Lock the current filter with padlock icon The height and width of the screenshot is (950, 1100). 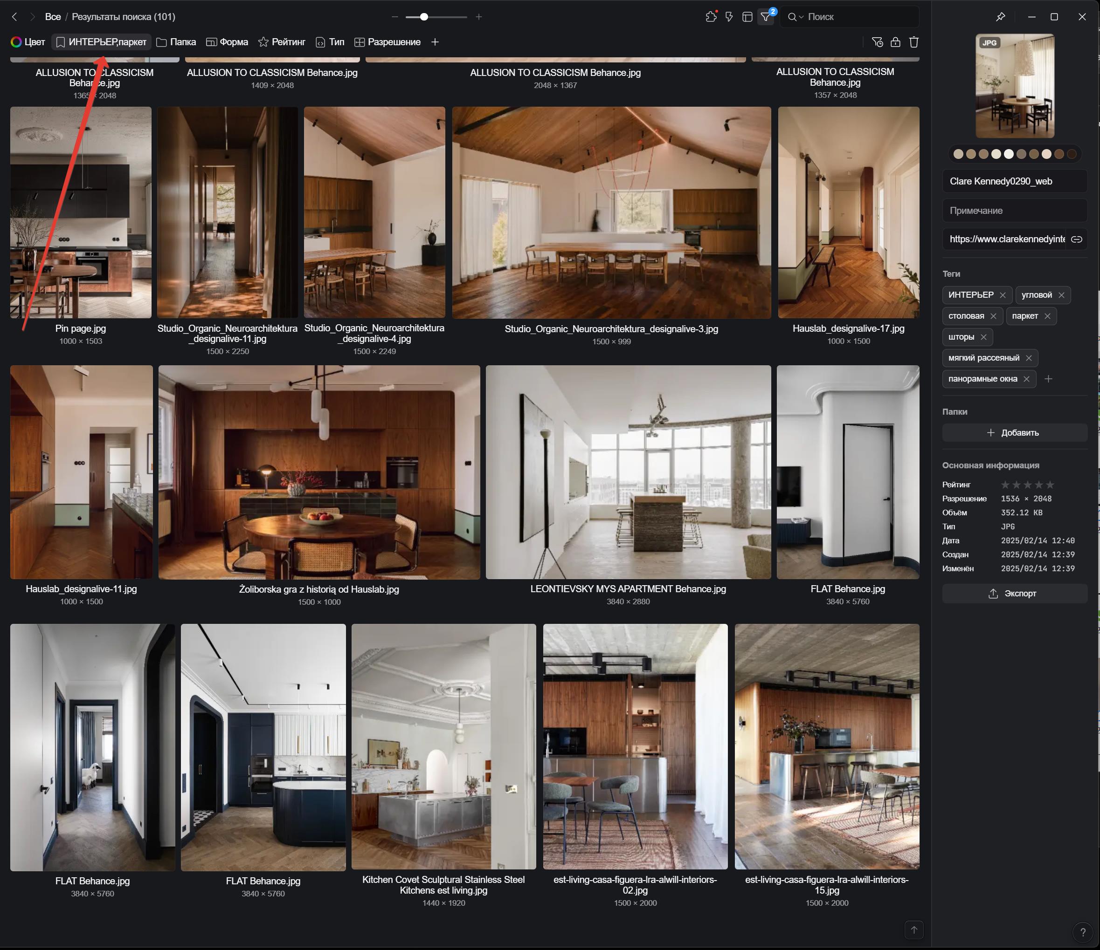[x=895, y=42]
